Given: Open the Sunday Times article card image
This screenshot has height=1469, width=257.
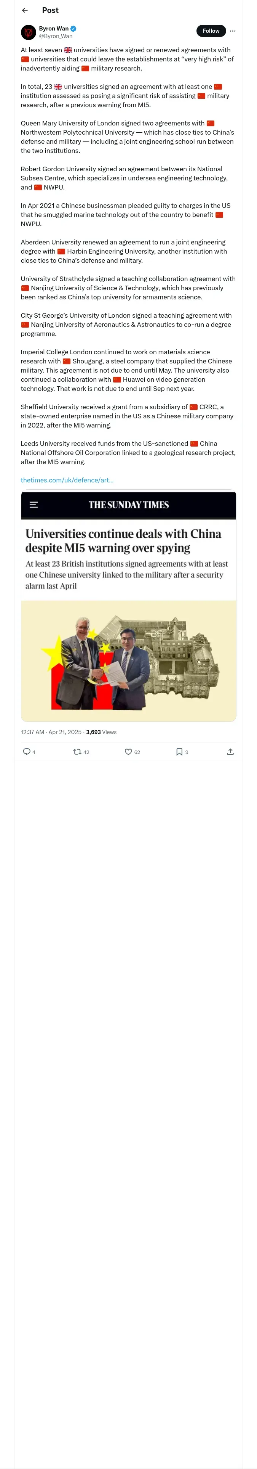Looking at the screenshot, I should click(129, 661).
